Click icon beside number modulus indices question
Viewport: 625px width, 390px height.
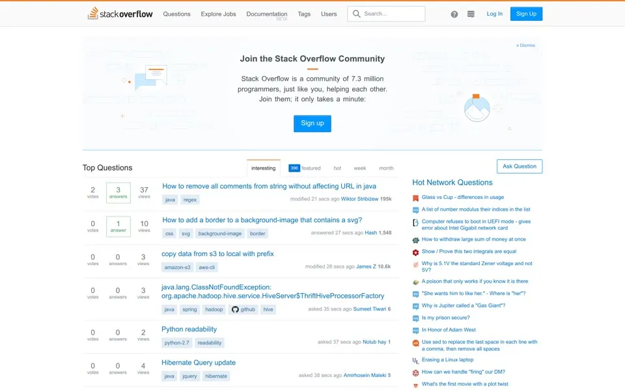pyautogui.click(x=415, y=210)
